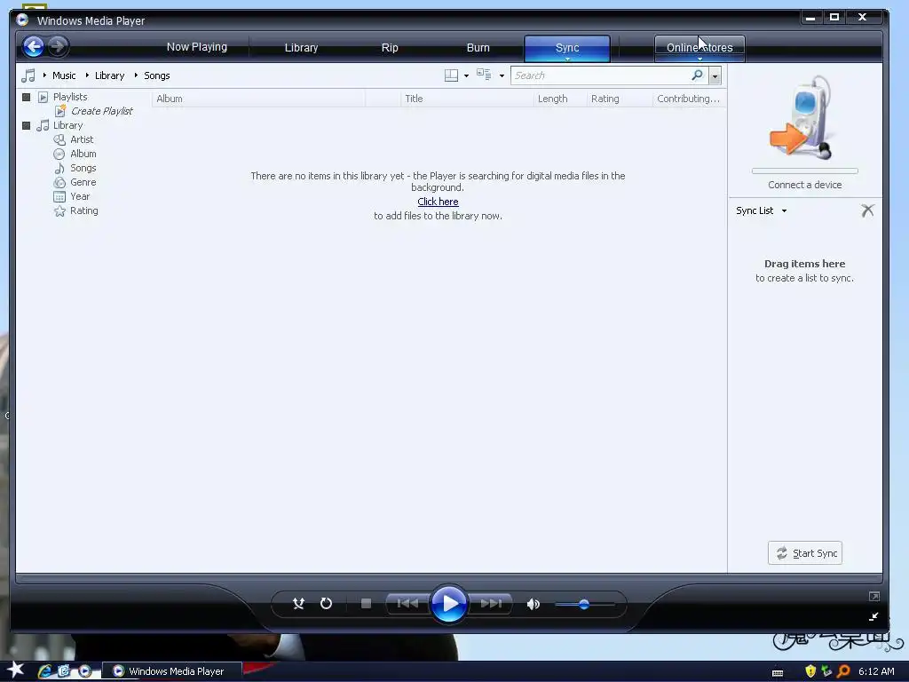
Task: Click the magnifier search icon
Action: click(698, 75)
